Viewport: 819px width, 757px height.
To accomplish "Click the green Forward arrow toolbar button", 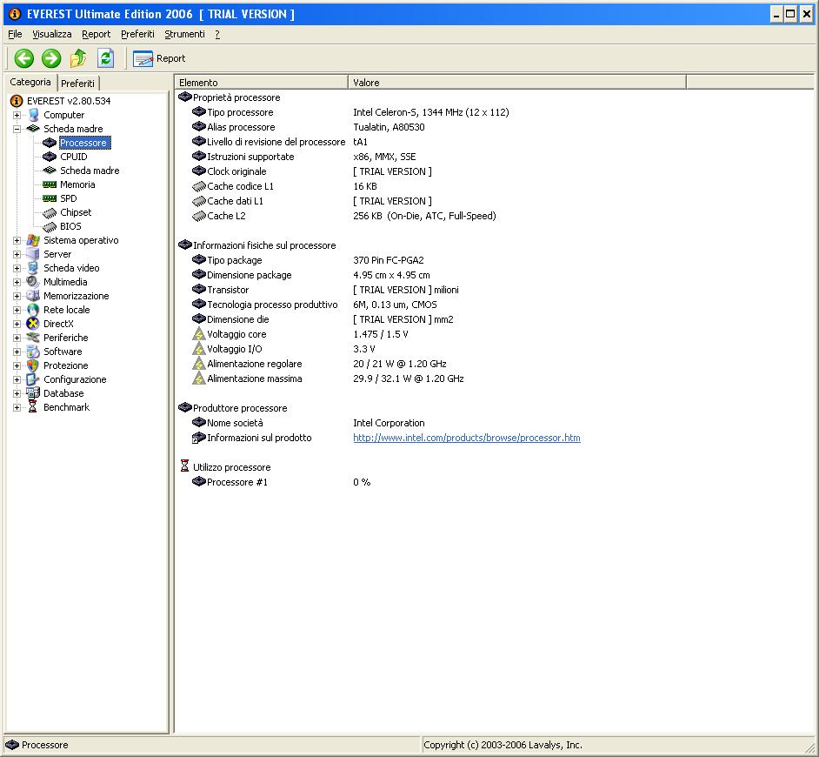I will click(x=51, y=58).
